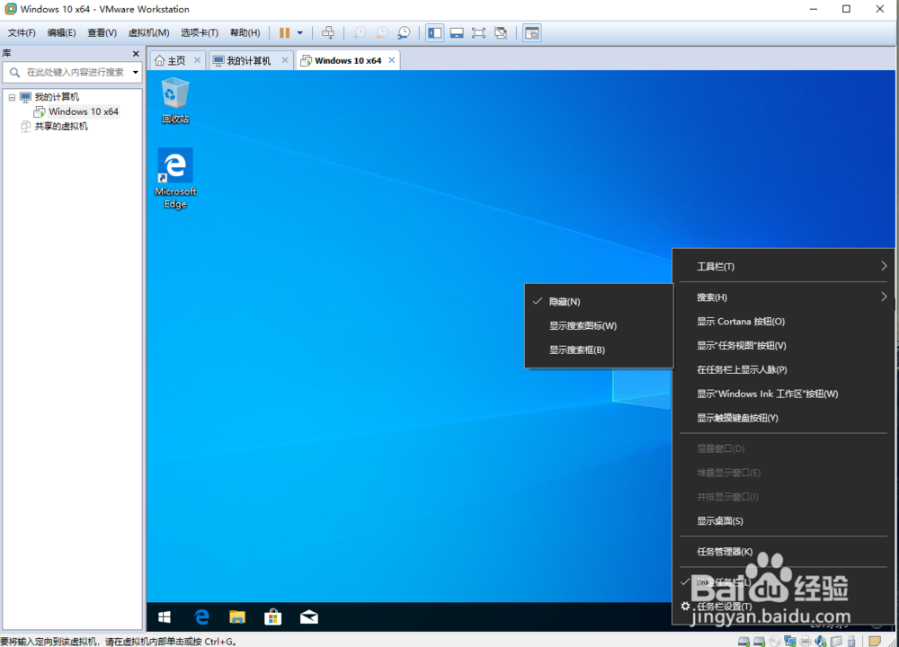Open the 虚拟机(M) menu
Screen dimensions: 899x647
148,32
